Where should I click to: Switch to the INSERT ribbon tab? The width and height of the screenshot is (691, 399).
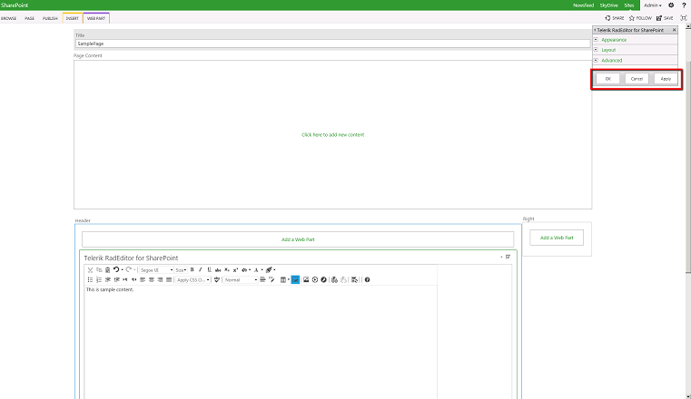(73, 18)
